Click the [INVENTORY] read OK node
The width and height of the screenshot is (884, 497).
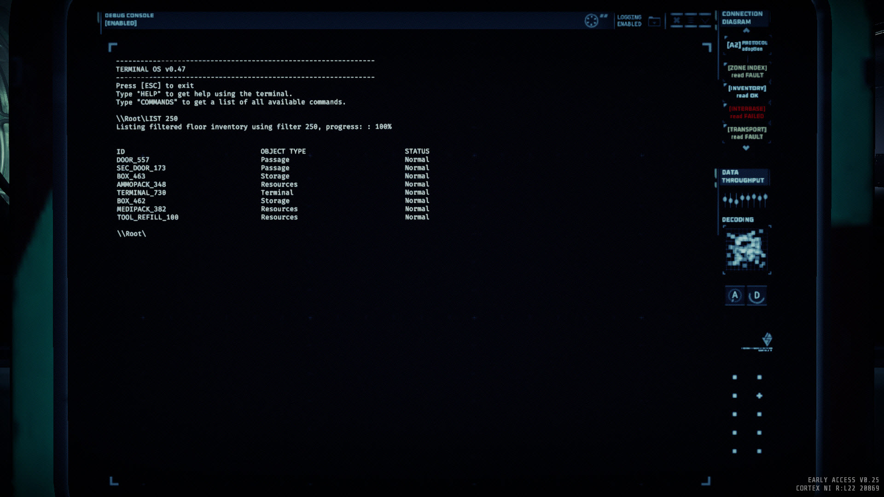tap(747, 92)
